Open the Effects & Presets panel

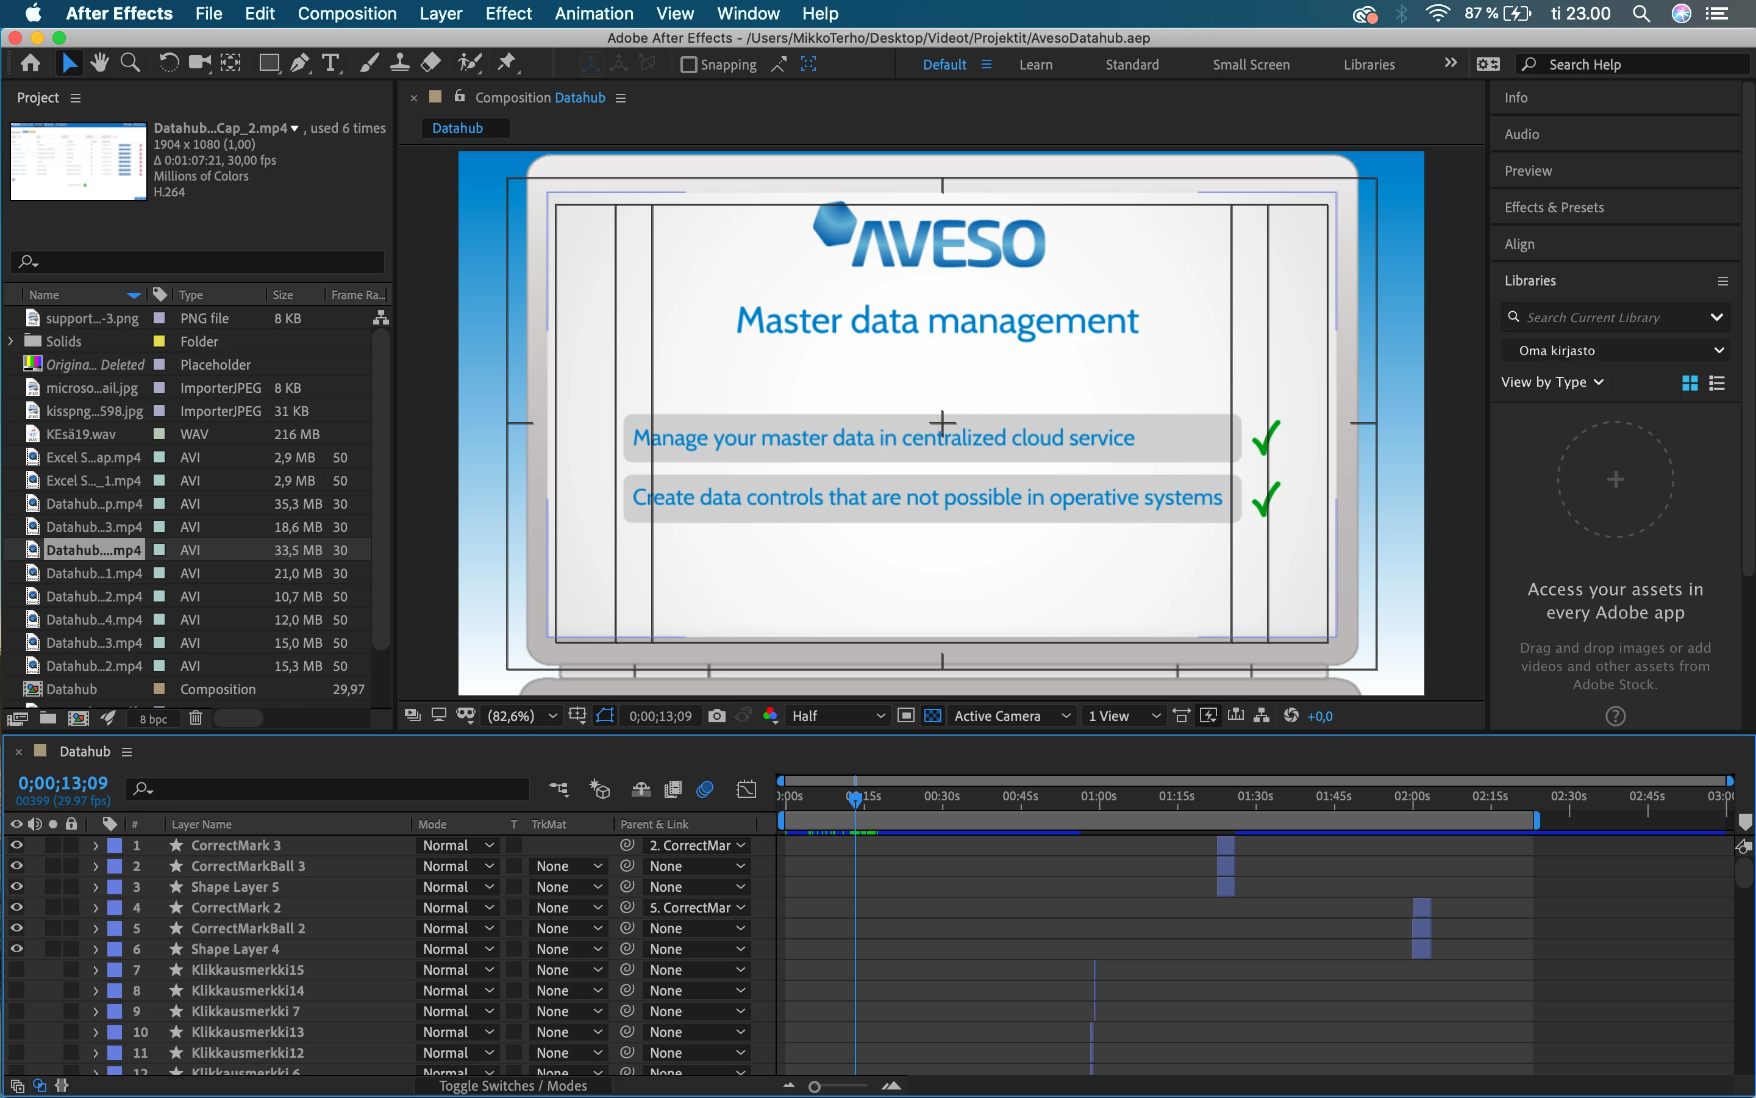(1554, 207)
